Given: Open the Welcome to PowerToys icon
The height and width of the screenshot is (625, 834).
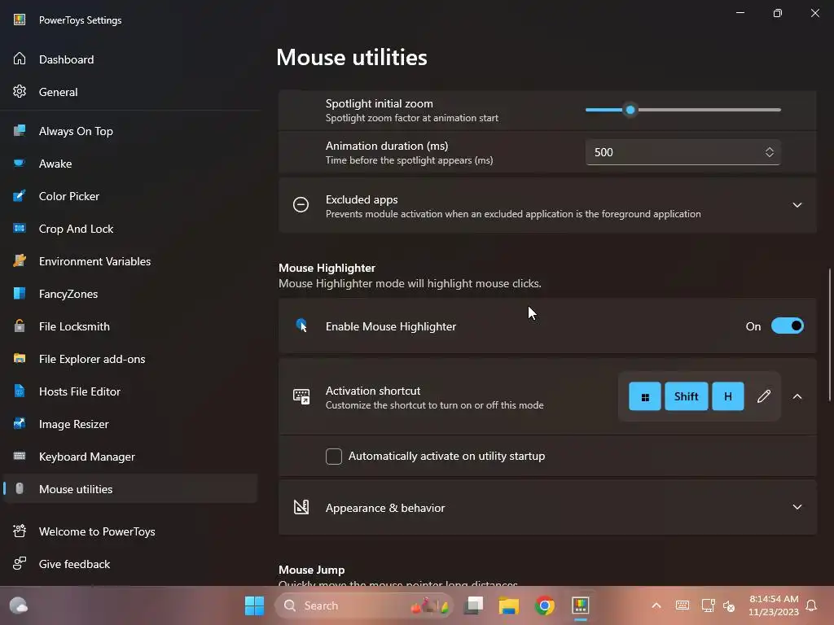Looking at the screenshot, I should click(x=20, y=531).
